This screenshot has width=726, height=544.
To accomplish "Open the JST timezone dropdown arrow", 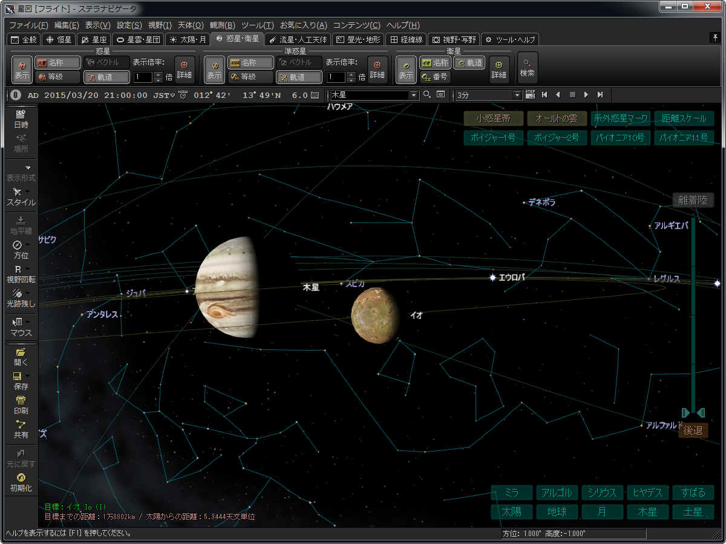I will [x=172, y=95].
